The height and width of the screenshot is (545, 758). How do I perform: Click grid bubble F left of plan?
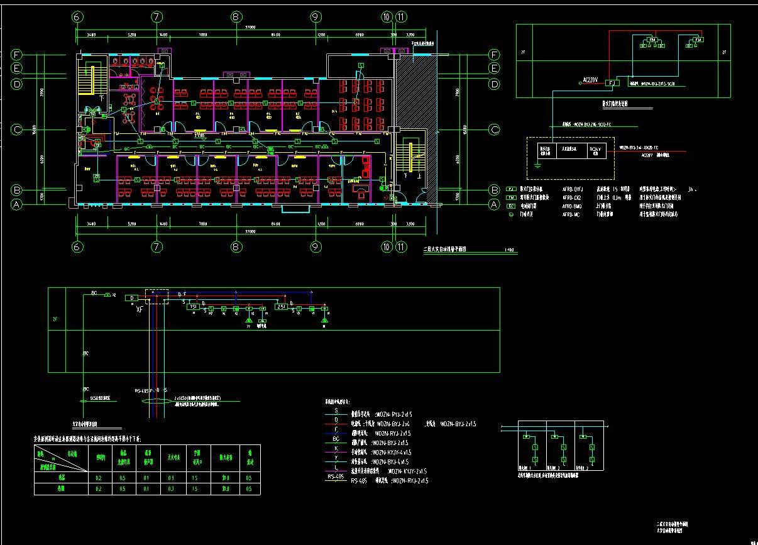pos(17,54)
